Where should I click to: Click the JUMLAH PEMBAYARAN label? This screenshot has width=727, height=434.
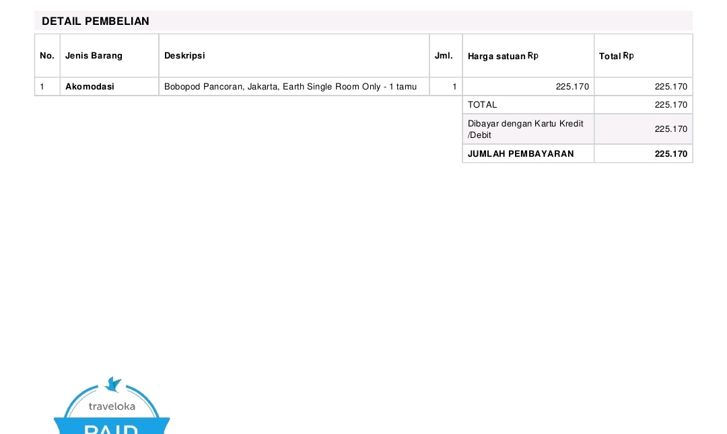pyautogui.click(x=528, y=154)
